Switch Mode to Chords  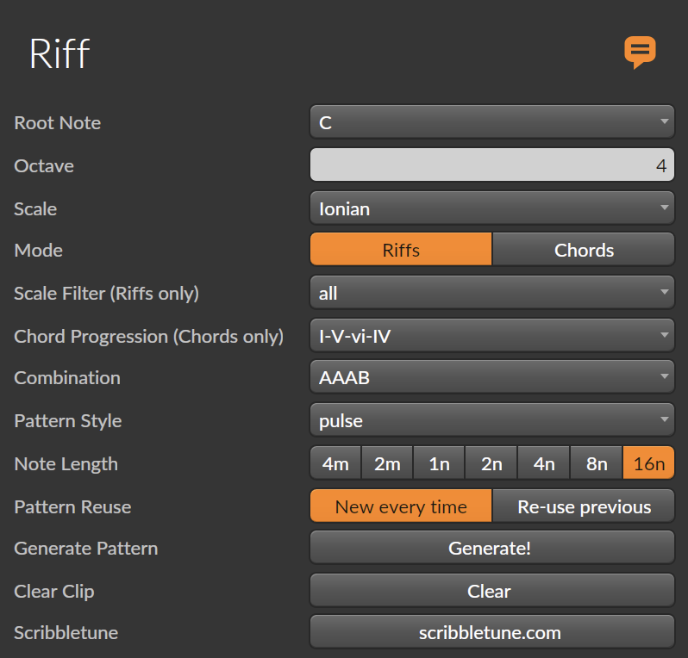pos(583,250)
